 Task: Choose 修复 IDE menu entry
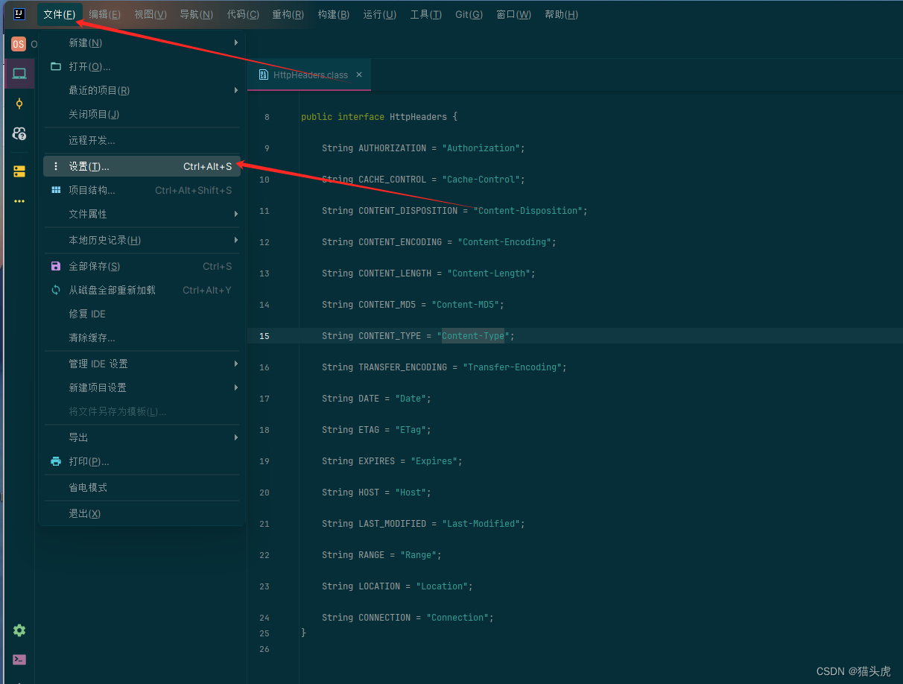pos(142,314)
